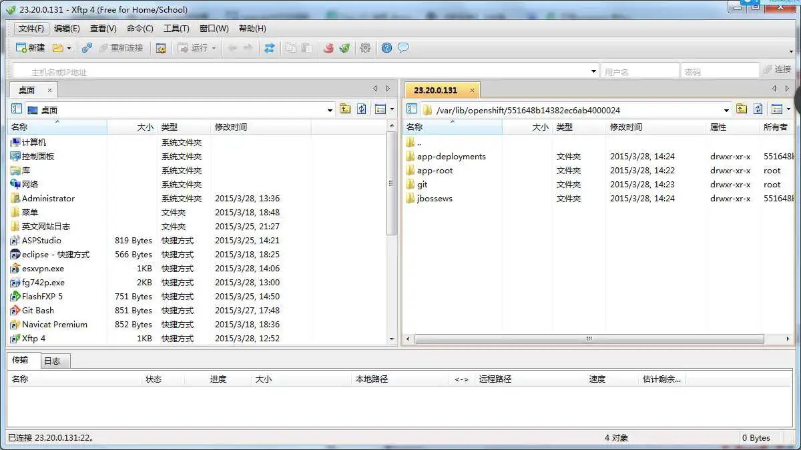Open options with the gear icon
Image resolution: width=801 pixels, height=450 pixels.
tap(365, 48)
